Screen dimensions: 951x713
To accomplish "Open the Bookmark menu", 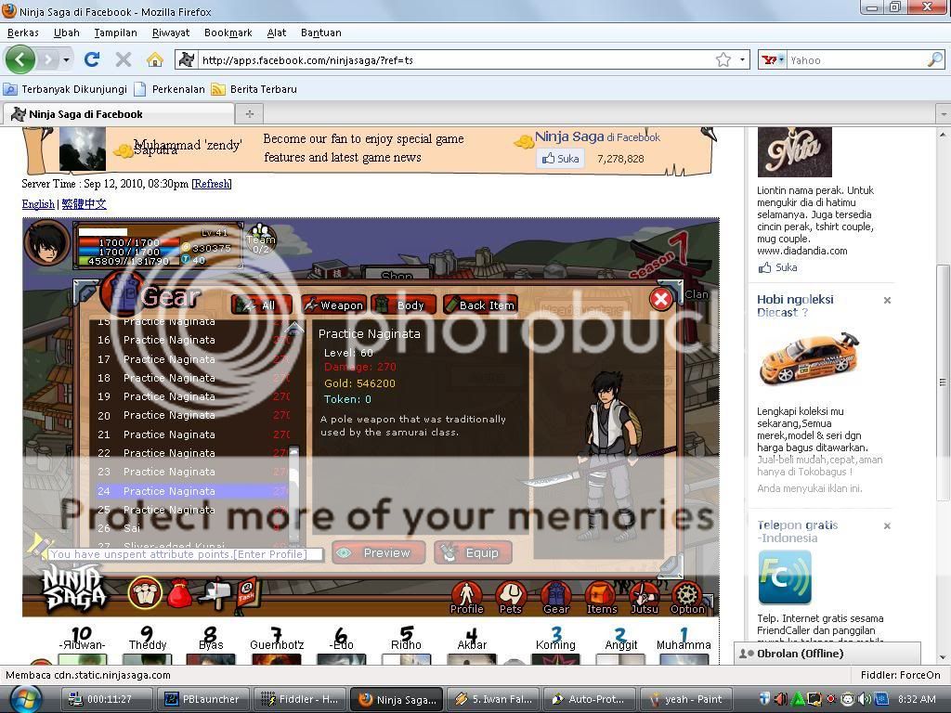I will click(x=228, y=32).
